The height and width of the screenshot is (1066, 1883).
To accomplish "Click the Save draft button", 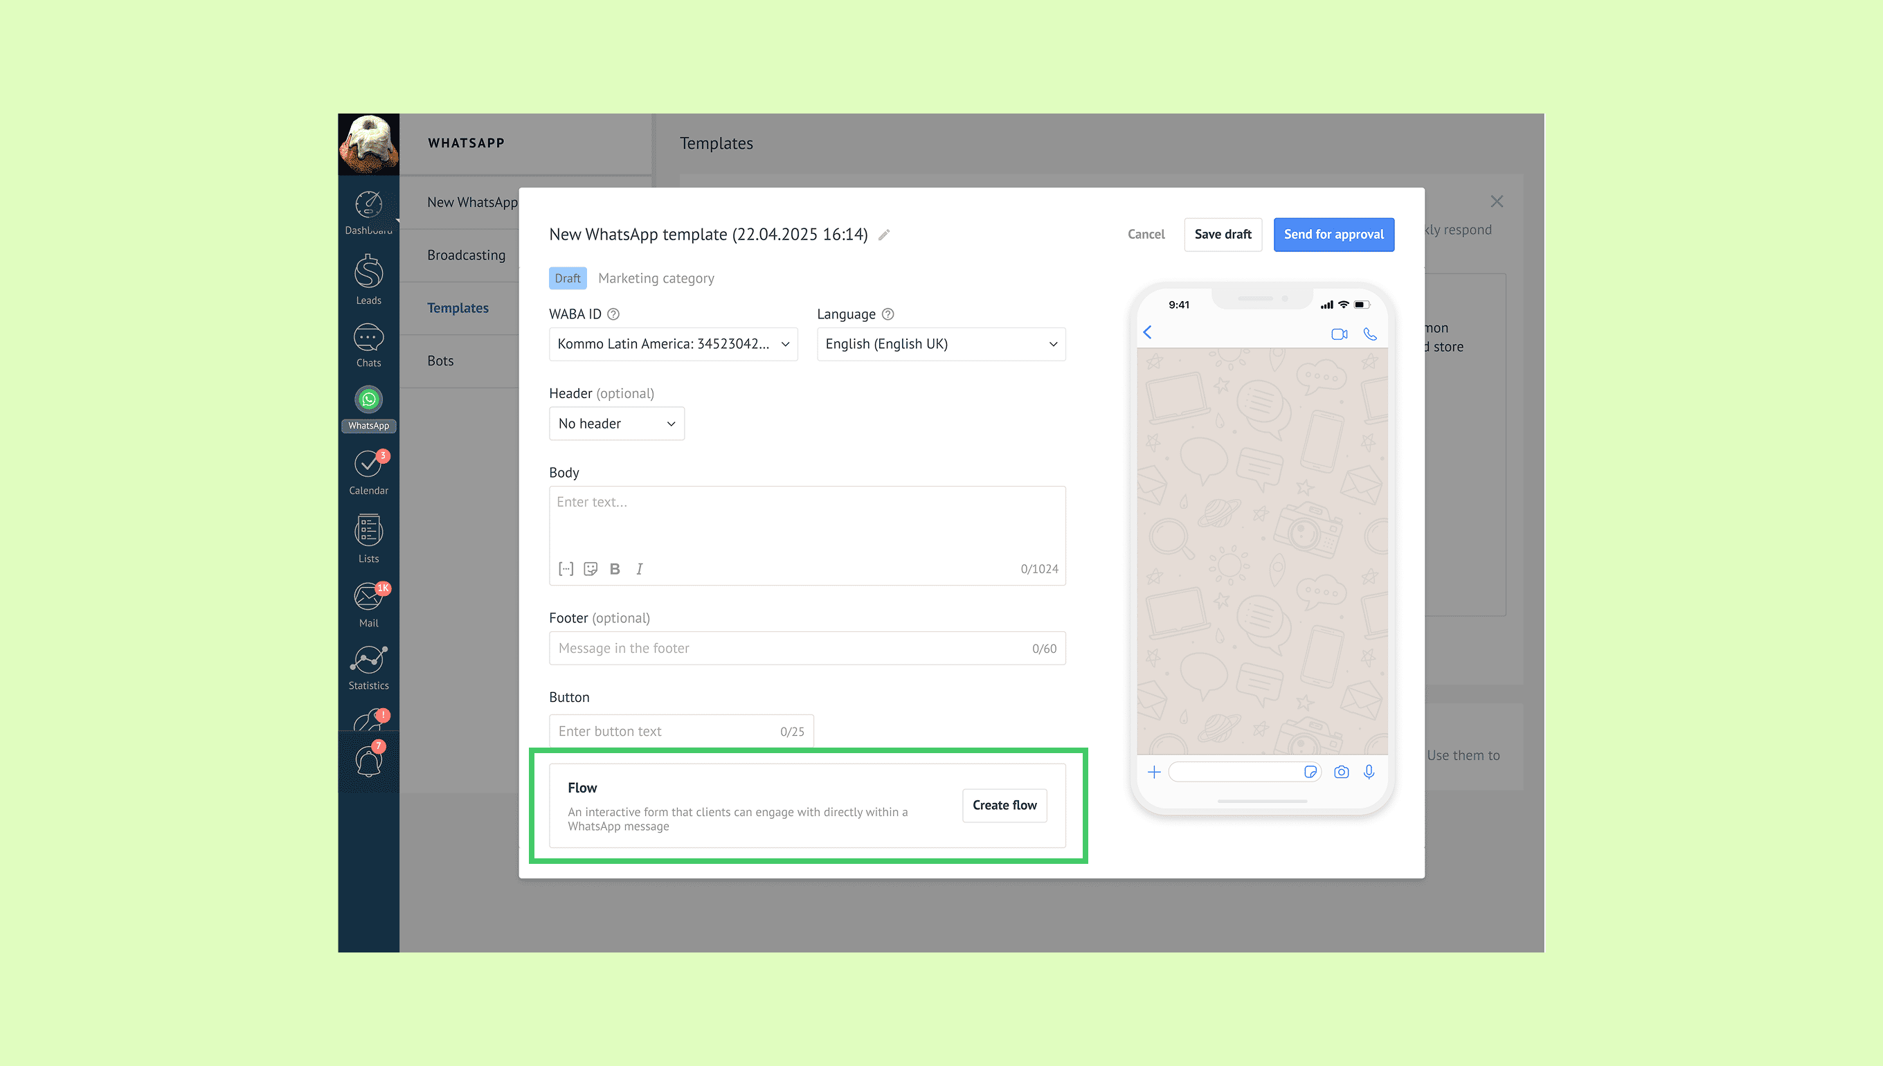I will pos(1222,234).
